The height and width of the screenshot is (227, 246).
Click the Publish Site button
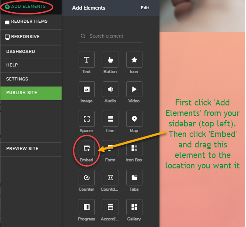(x=31, y=93)
